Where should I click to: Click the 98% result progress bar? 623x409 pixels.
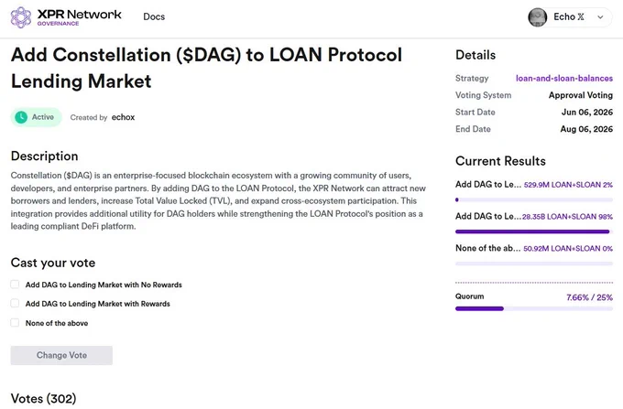coord(534,231)
